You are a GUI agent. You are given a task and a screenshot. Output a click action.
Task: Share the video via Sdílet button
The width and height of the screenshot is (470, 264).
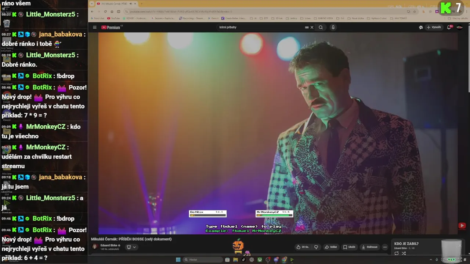click(x=330, y=247)
